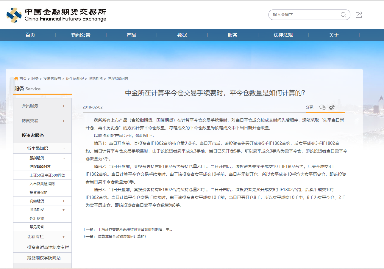Expand the 创新专栏 sidebar section

pos(63,237)
